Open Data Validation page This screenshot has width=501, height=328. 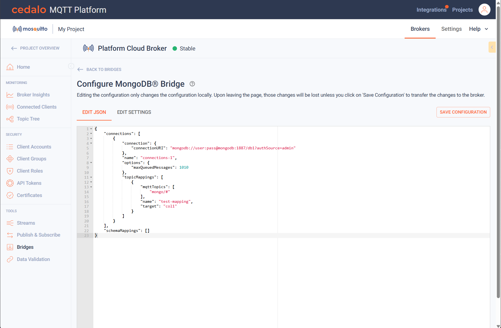pyautogui.click(x=34, y=259)
